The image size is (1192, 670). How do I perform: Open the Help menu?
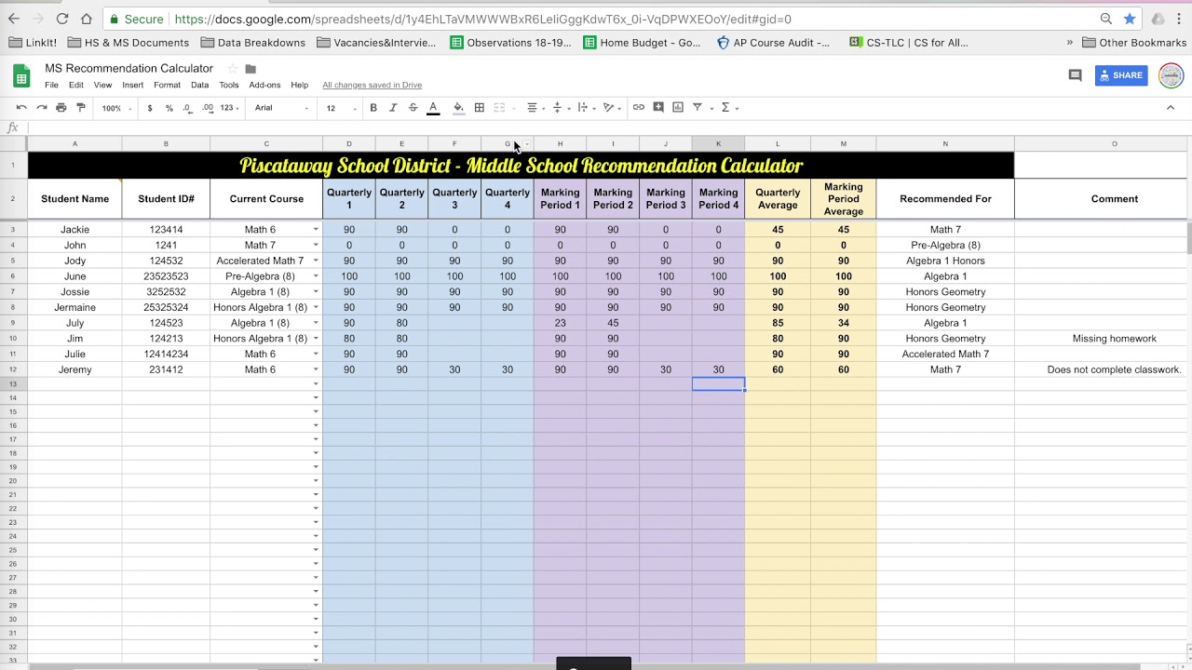299,85
